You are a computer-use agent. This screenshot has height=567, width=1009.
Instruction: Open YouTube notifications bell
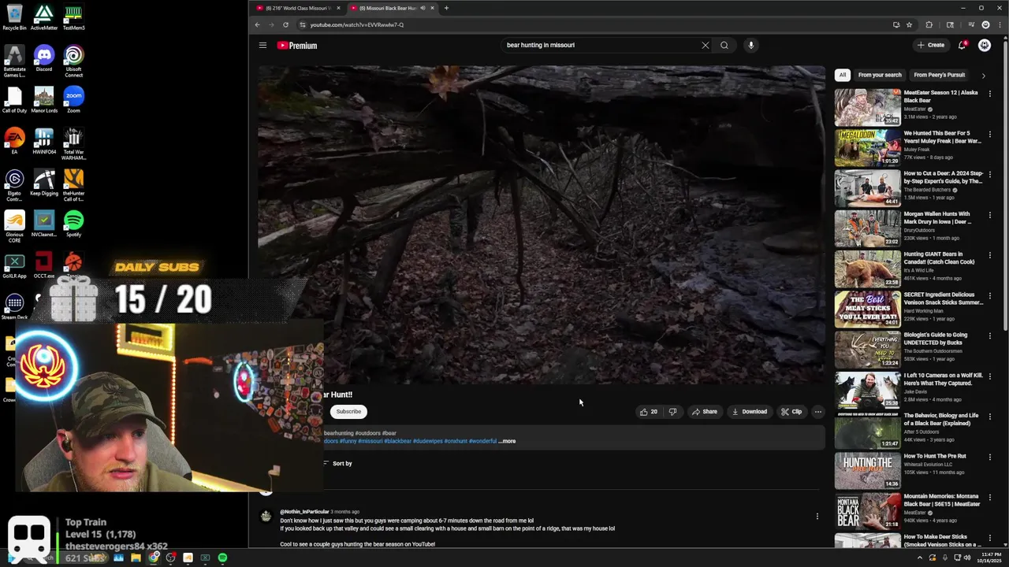coord(962,45)
